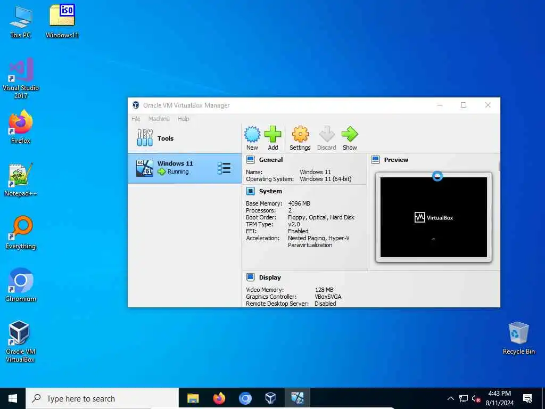Click the TPM Type v2.0 value

[x=294, y=224]
